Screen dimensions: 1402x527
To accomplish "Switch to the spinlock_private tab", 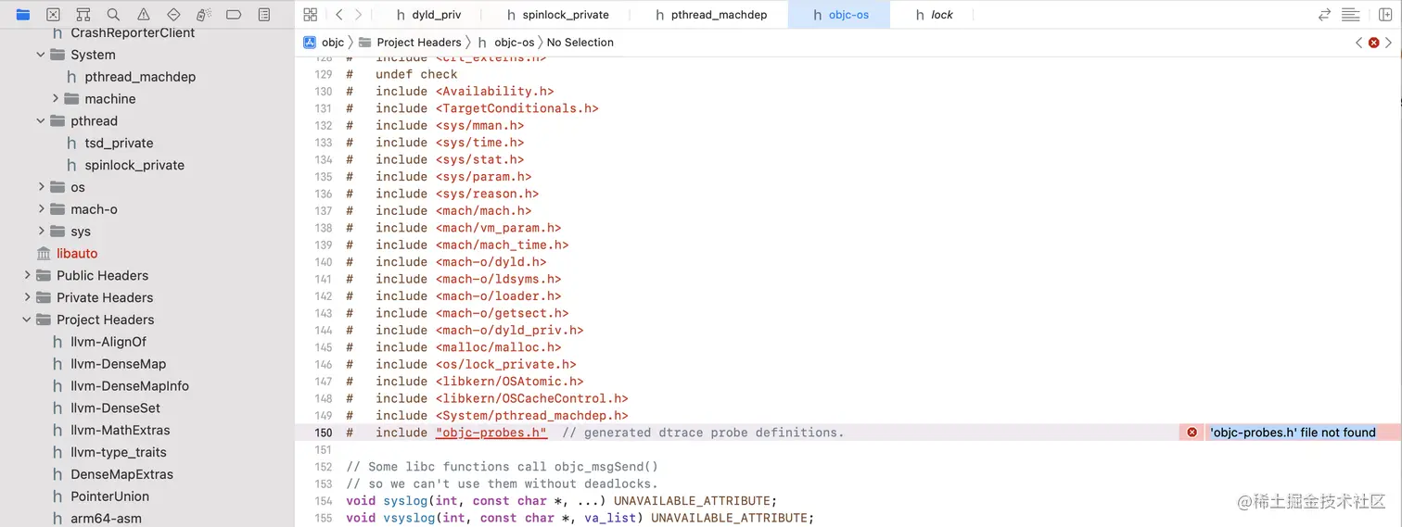I will (558, 15).
